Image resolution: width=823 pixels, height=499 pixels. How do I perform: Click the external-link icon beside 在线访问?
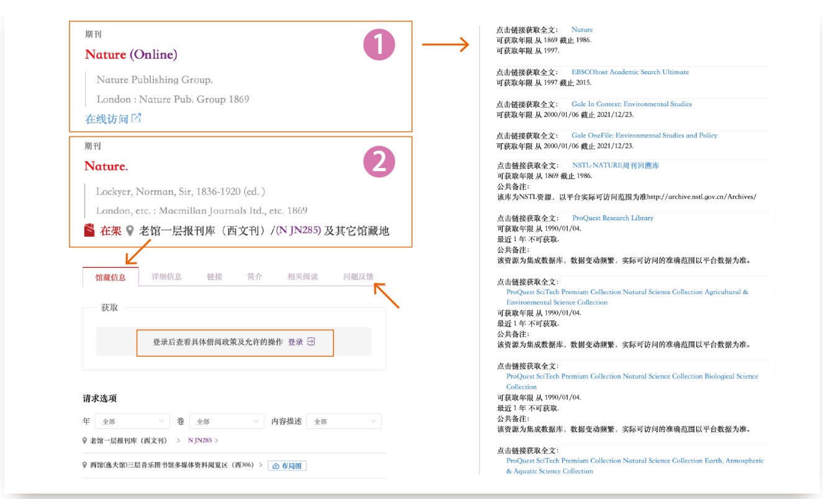click(137, 118)
